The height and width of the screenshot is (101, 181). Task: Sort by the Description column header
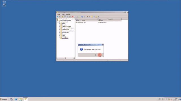point(114,19)
